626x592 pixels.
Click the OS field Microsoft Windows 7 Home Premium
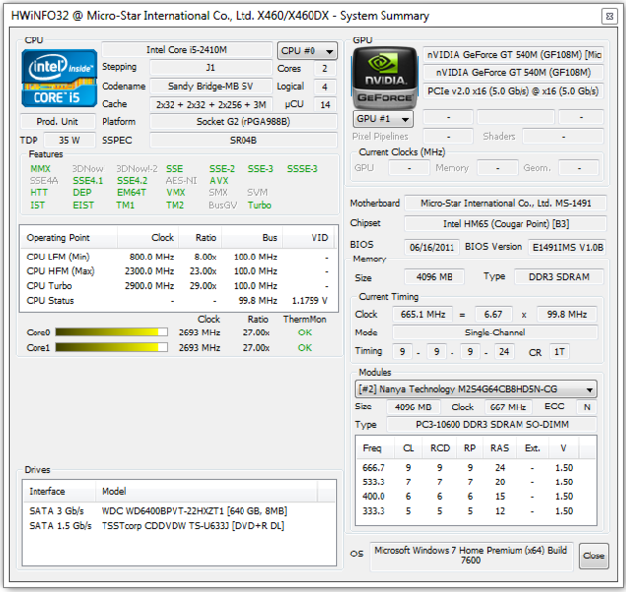click(x=470, y=555)
